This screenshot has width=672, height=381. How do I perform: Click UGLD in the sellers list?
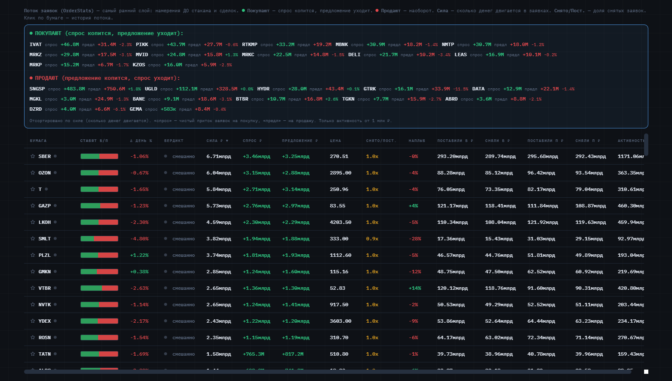(151, 89)
